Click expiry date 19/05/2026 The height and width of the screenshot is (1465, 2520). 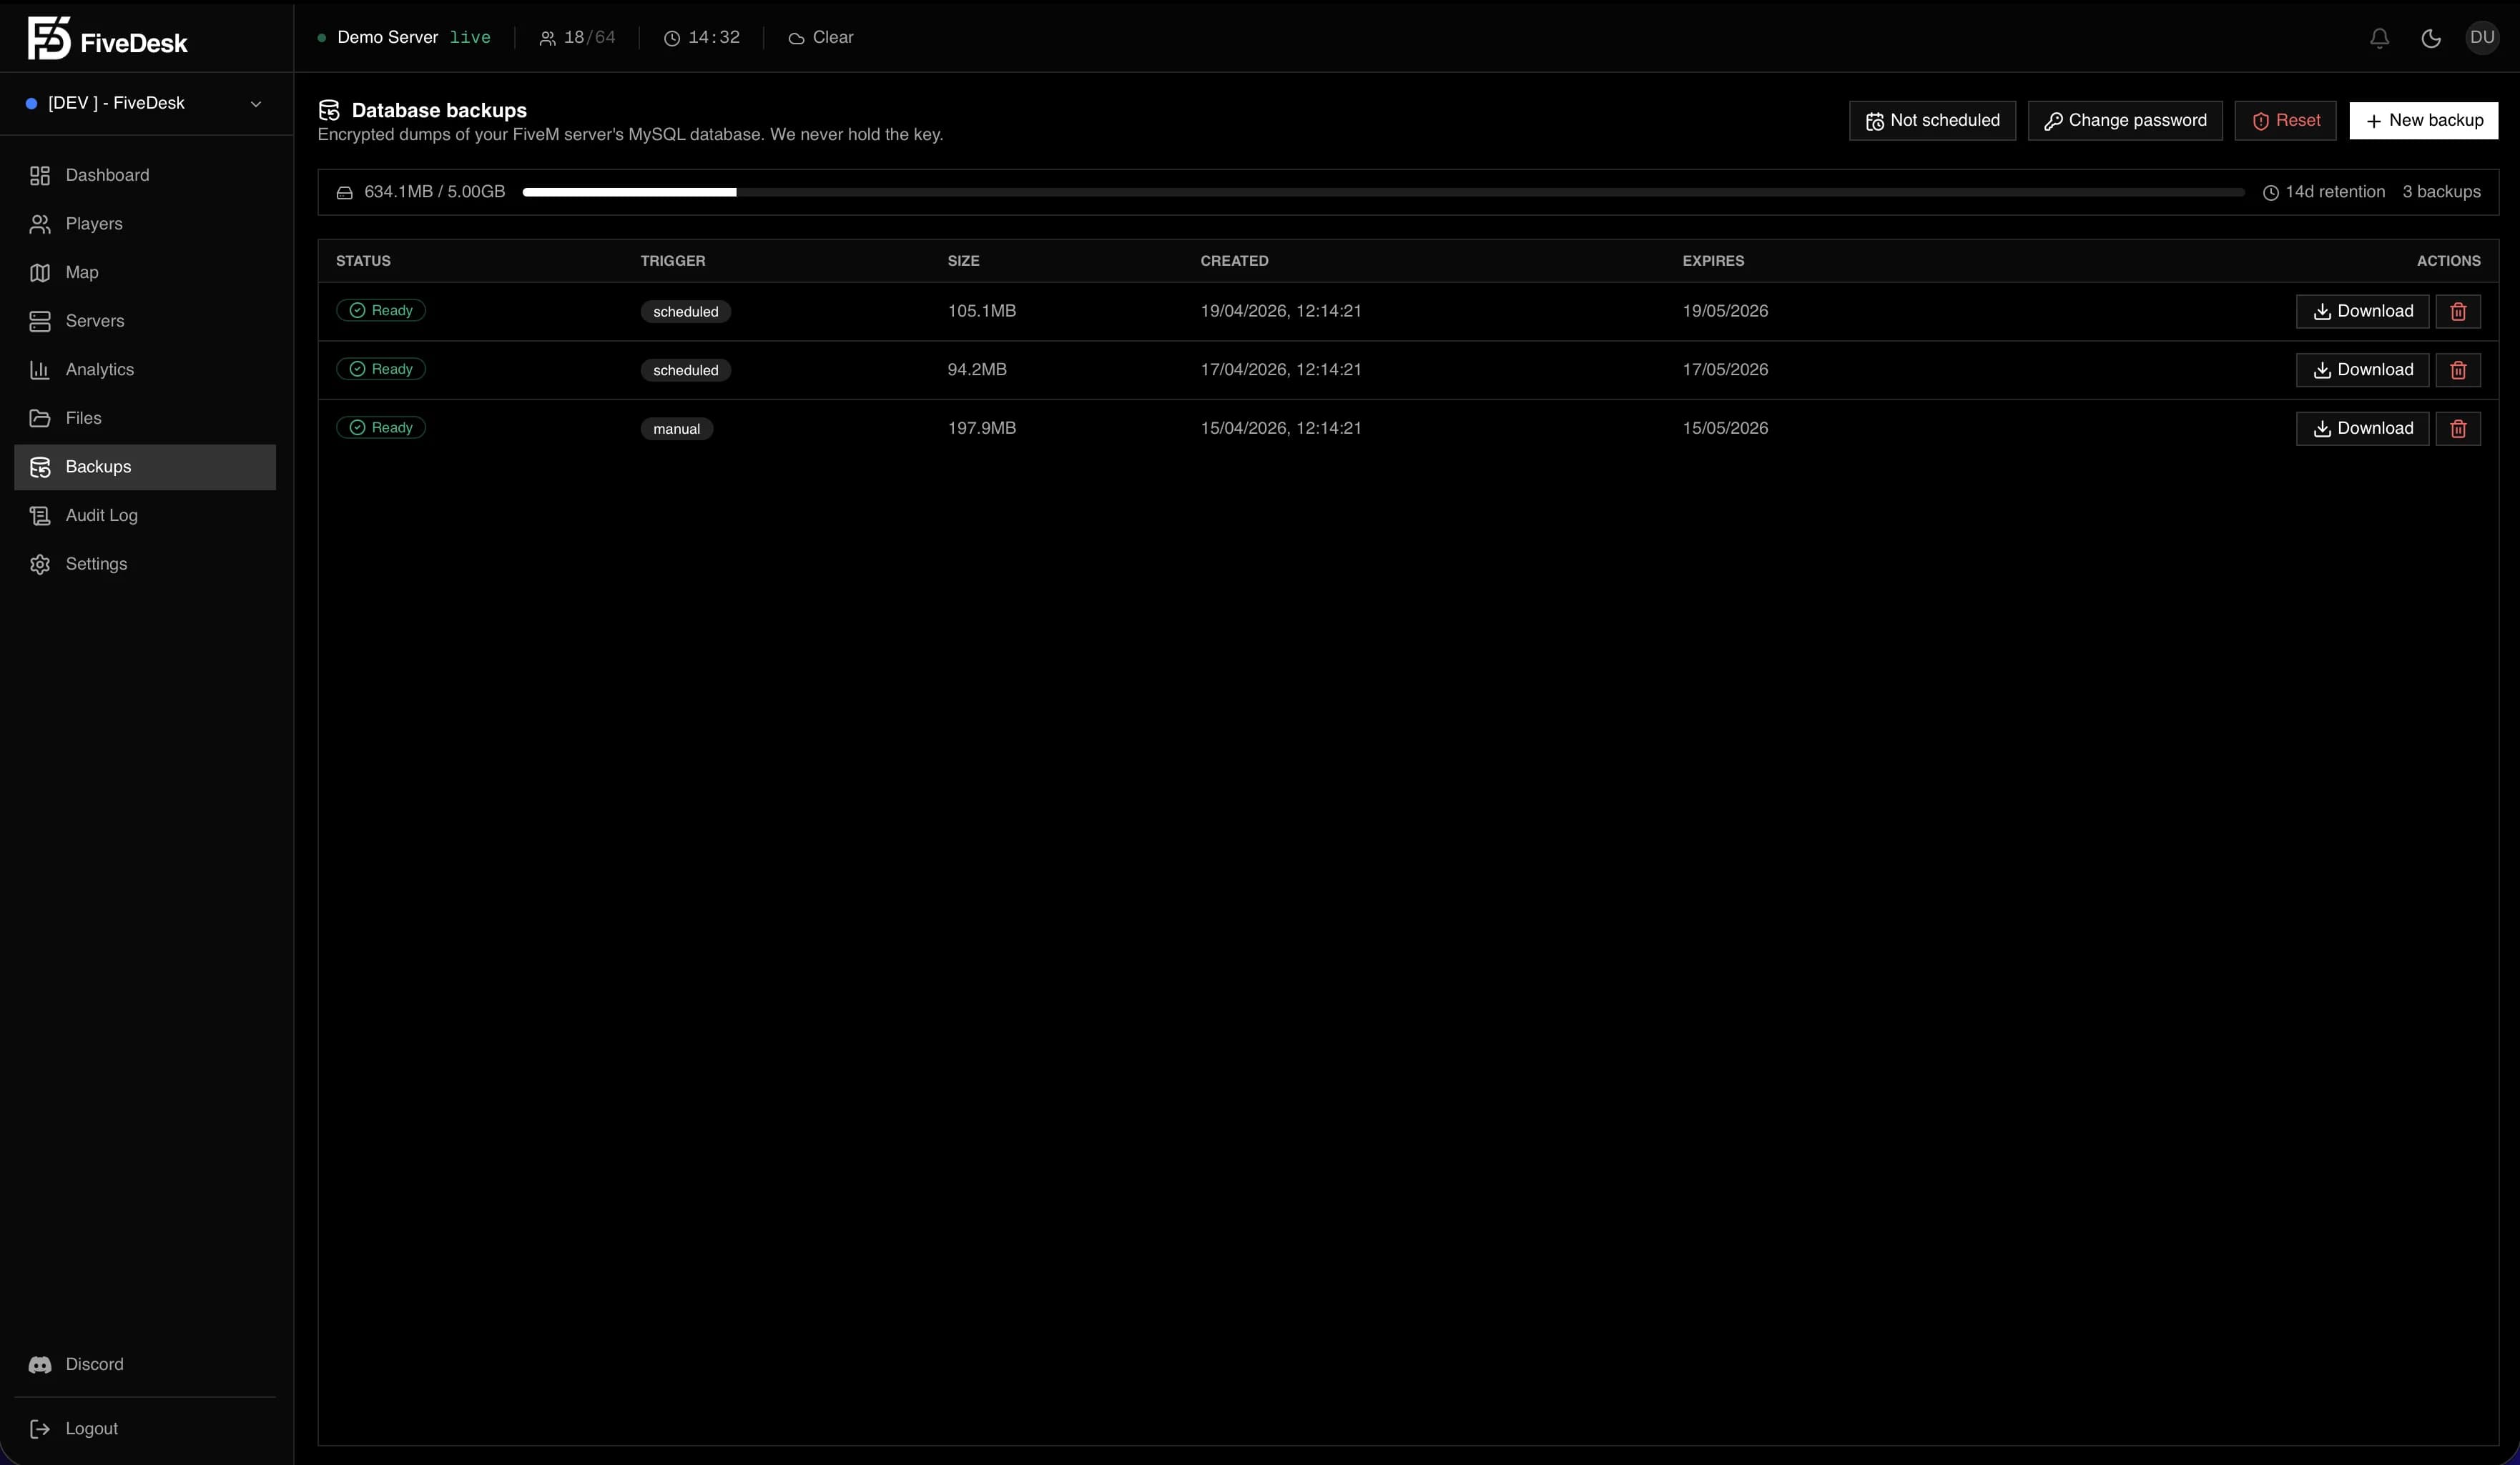pyautogui.click(x=1725, y=311)
